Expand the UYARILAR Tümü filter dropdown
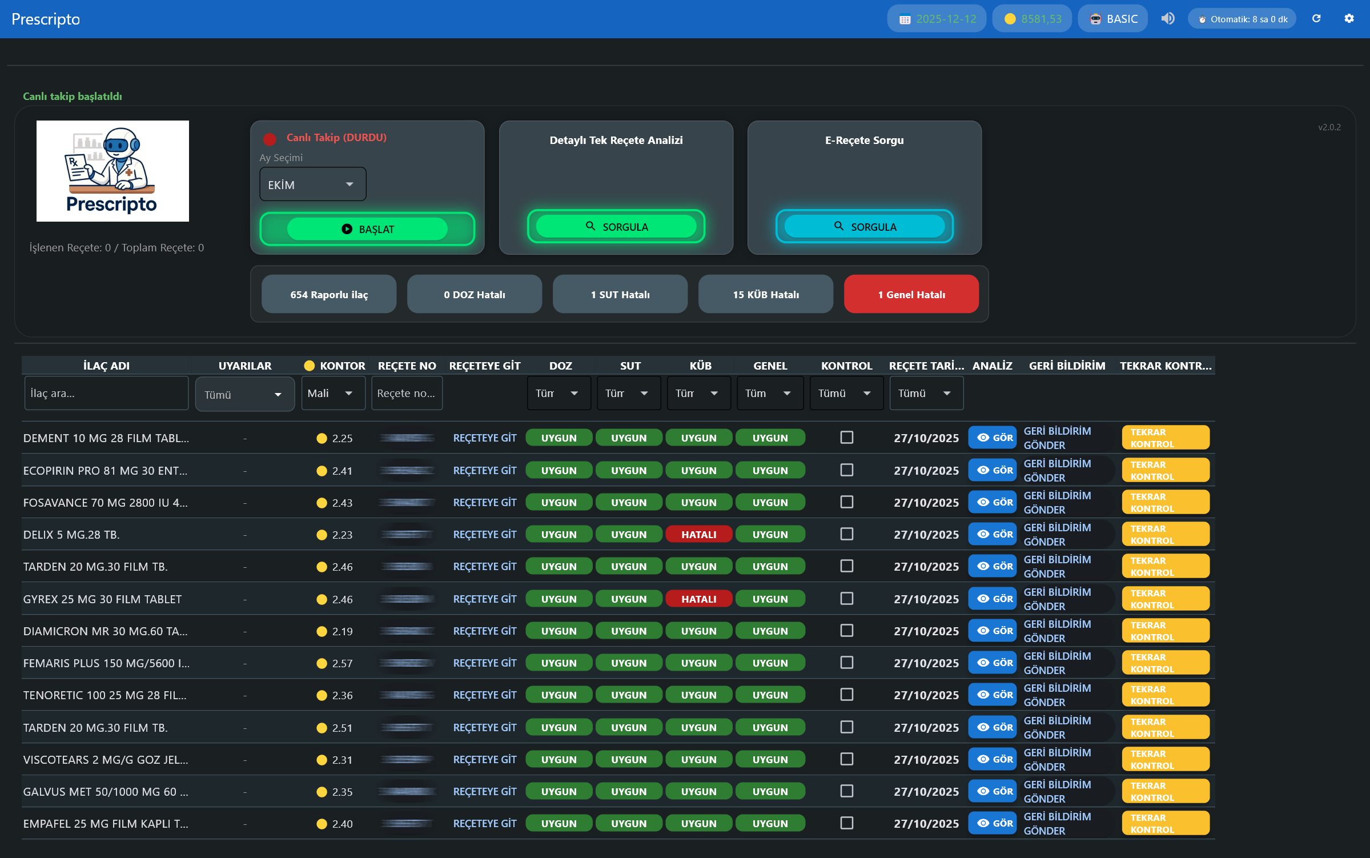Viewport: 1370px width, 858px height. click(244, 394)
